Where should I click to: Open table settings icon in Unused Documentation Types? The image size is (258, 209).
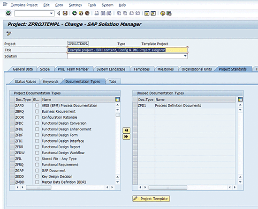tap(240, 100)
